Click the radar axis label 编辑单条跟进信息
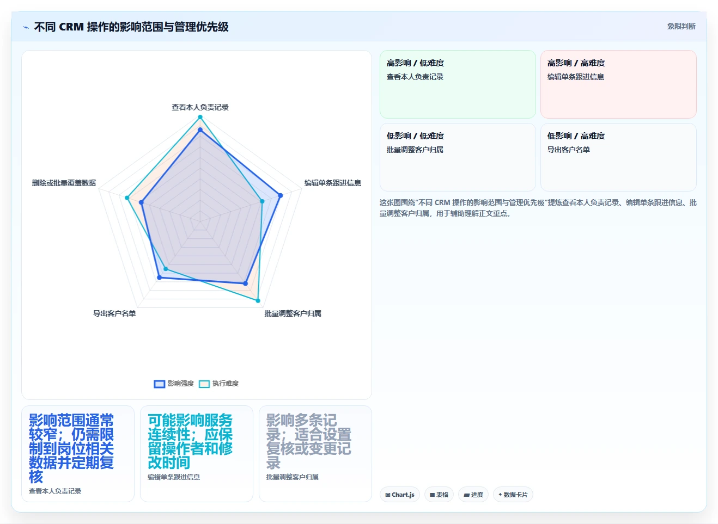This screenshot has height=524, width=718. 332,183
